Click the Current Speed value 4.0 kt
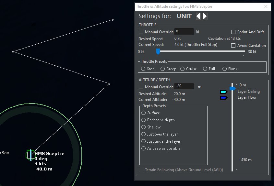Image resolution: width=274 pixels, height=186 pixels. click(x=179, y=45)
